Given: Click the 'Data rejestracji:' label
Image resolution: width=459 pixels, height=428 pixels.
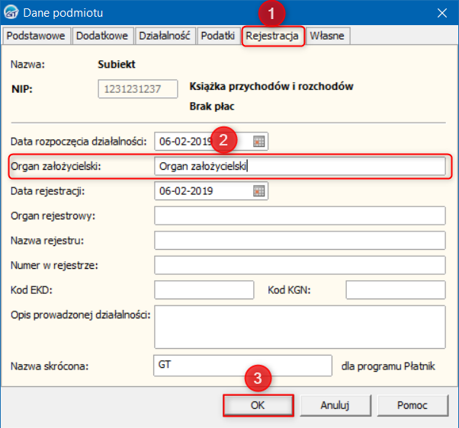Looking at the screenshot, I should click(x=48, y=191).
